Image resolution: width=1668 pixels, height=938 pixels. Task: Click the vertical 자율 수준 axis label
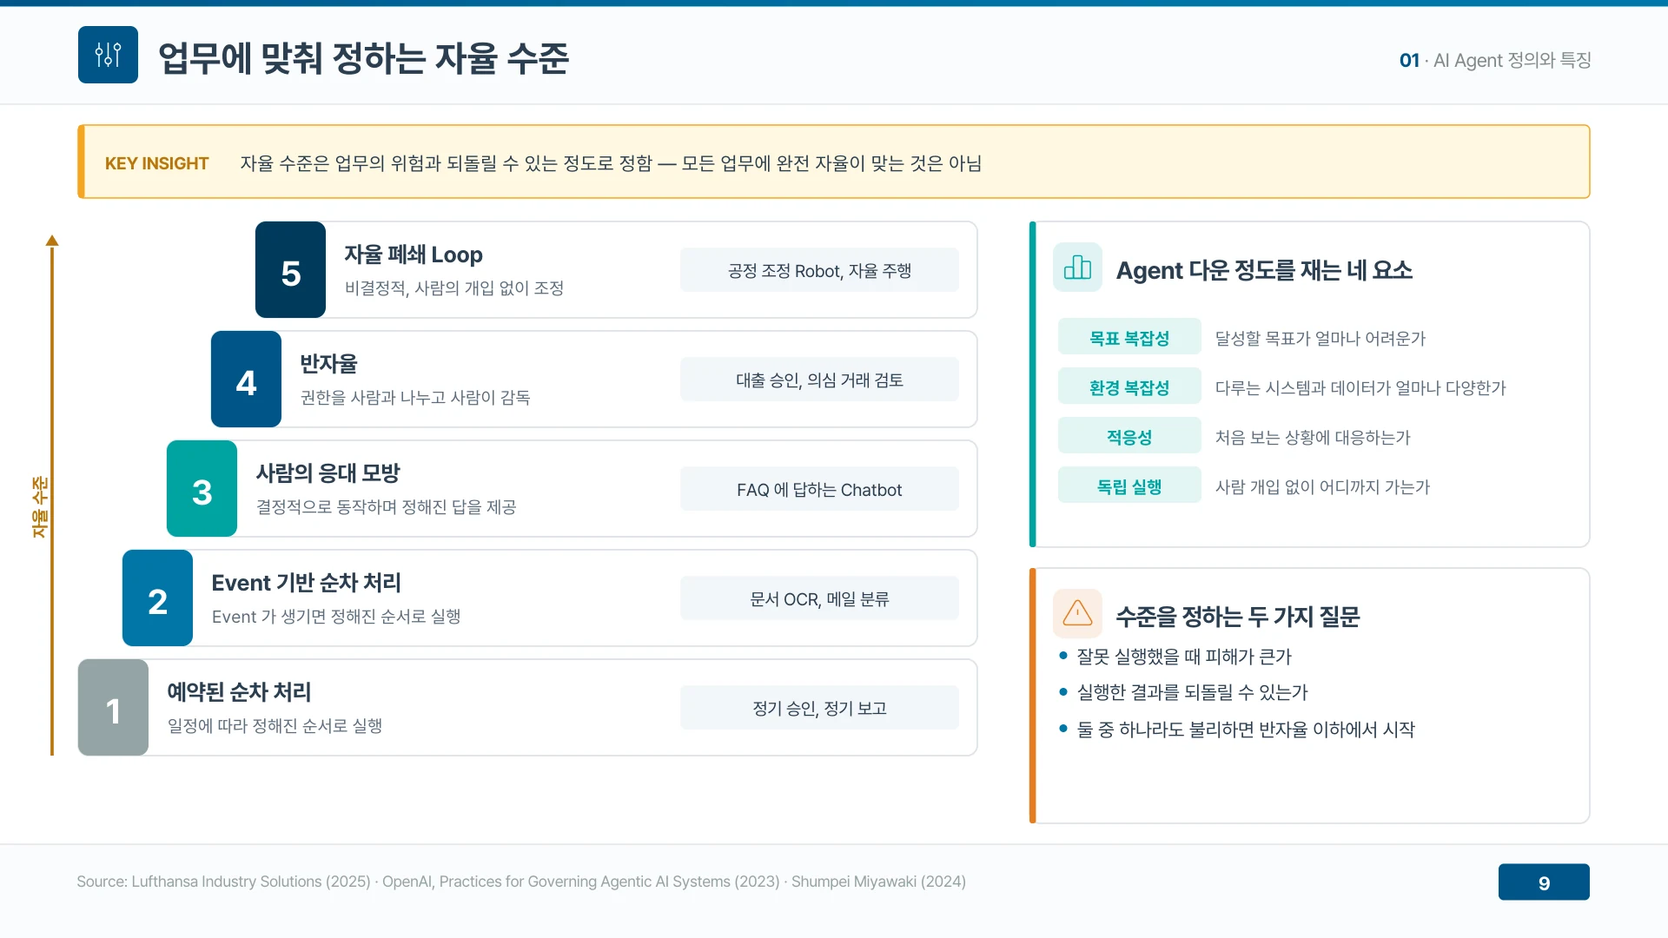tap(39, 507)
